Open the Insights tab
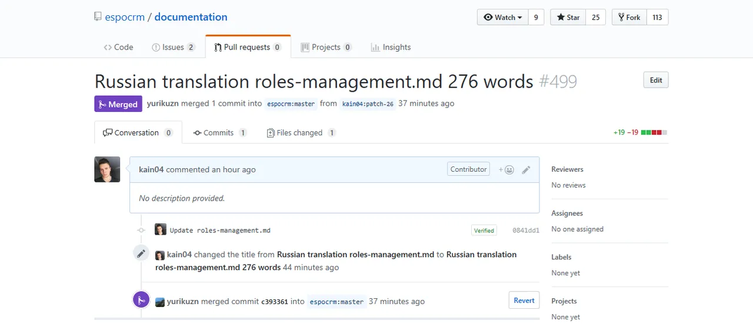This screenshot has height=327, width=753. 391,47
